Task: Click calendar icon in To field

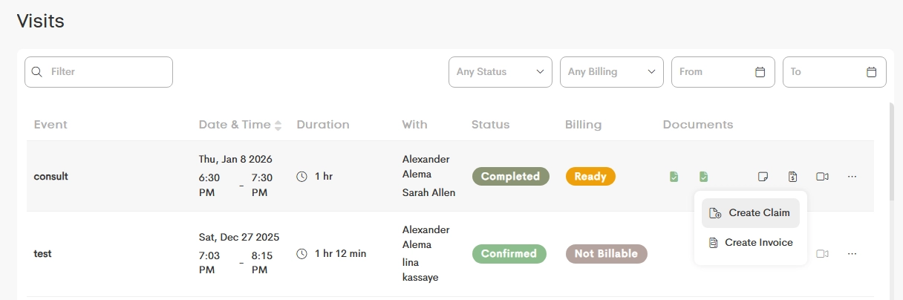Action: point(871,72)
